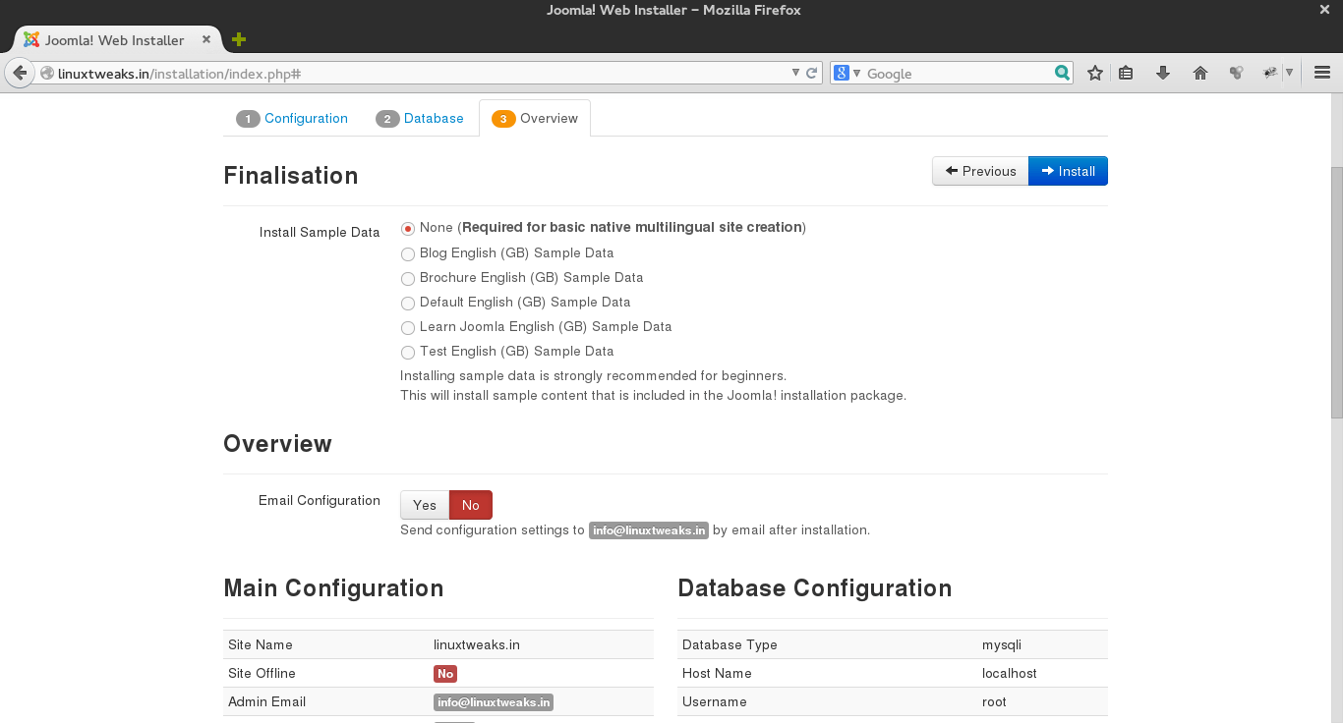Open the Google search engine selector
The height and width of the screenshot is (723, 1343).
pos(847,74)
